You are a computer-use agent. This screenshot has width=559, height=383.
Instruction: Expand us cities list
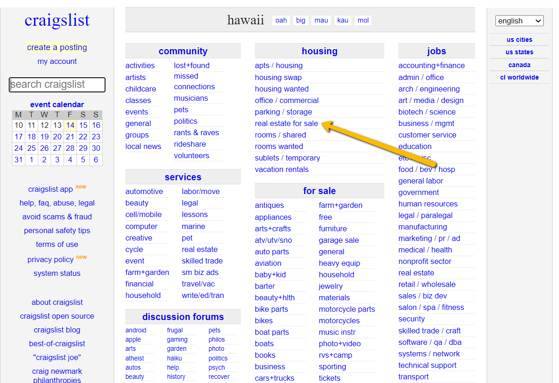click(519, 40)
